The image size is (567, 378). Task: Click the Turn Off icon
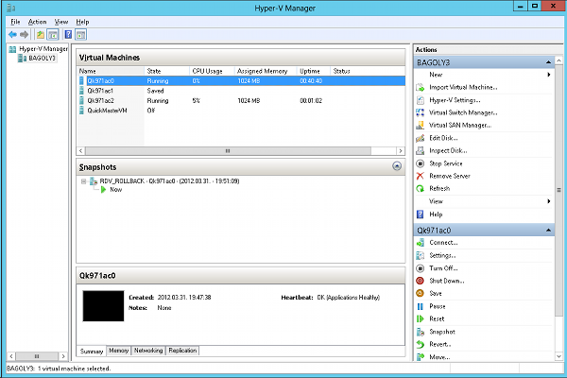(421, 268)
